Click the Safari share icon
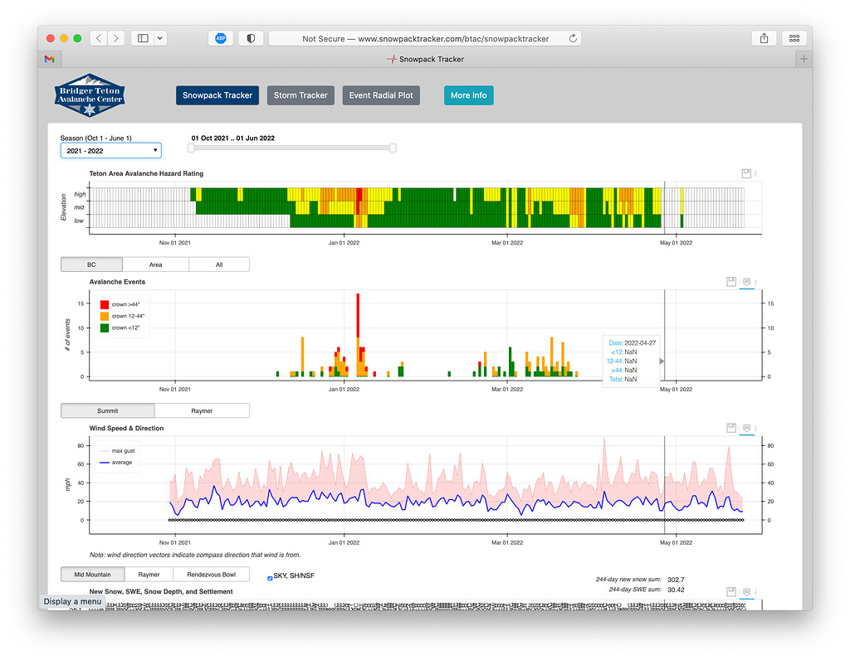 click(x=764, y=38)
